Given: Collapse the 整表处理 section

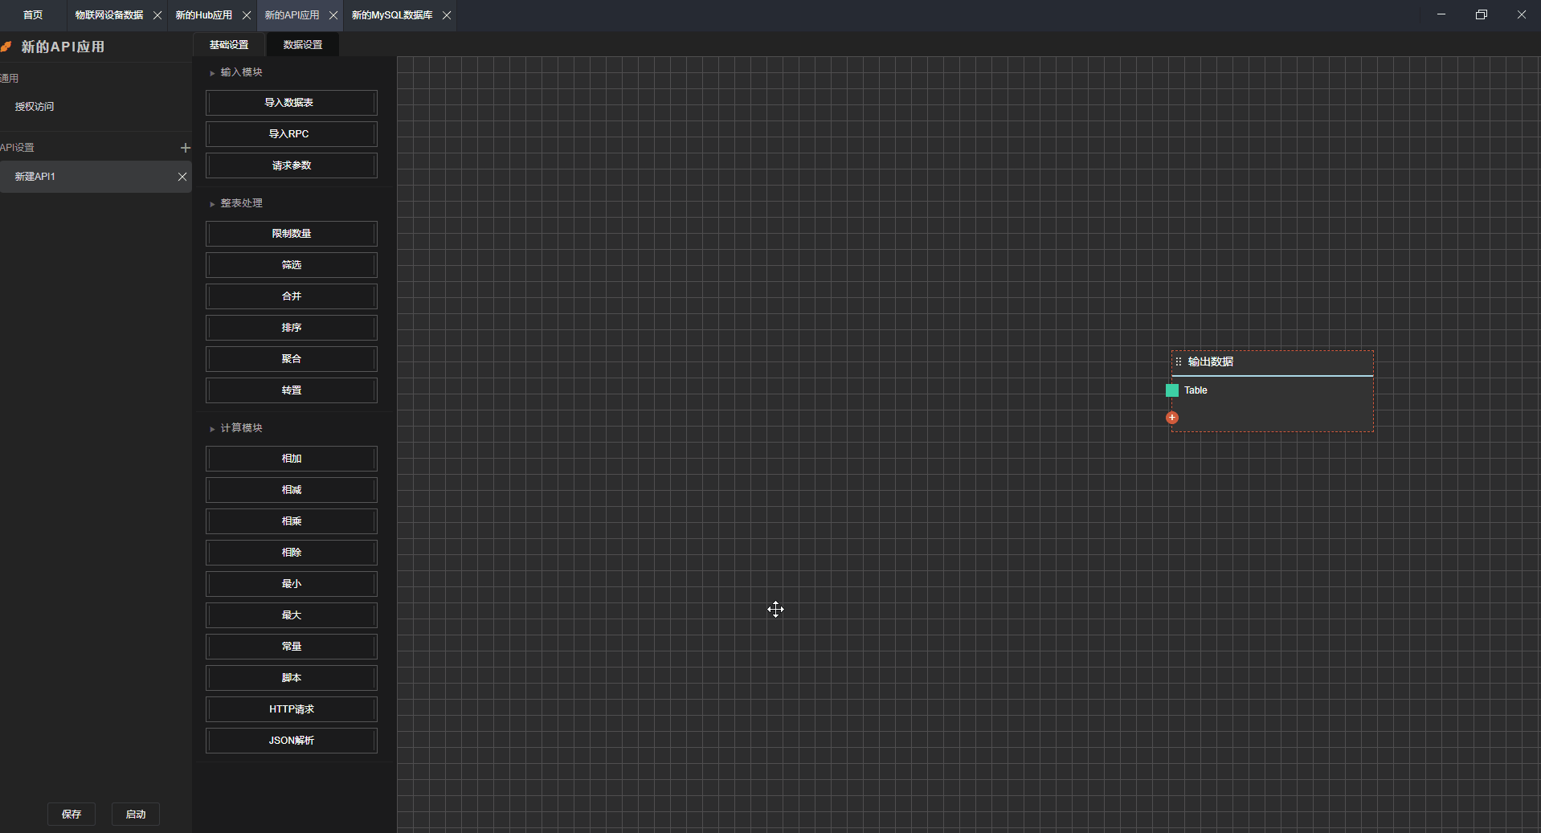Looking at the screenshot, I should (x=212, y=204).
